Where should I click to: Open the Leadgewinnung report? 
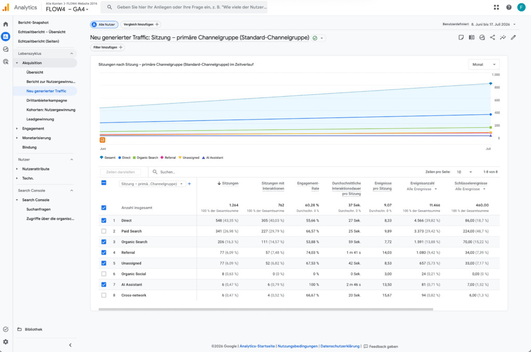point(40,119)
